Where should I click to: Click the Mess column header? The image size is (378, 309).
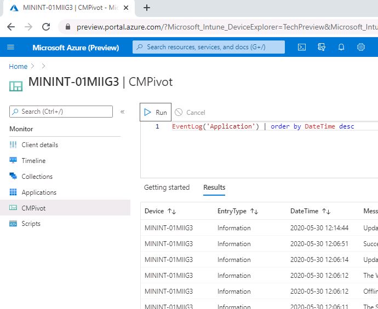pyautogui.click(x=370, y=211)
